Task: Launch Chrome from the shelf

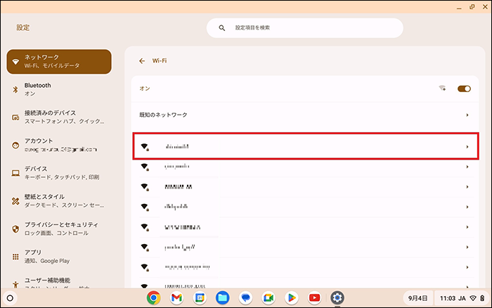Action: point(154,297)
